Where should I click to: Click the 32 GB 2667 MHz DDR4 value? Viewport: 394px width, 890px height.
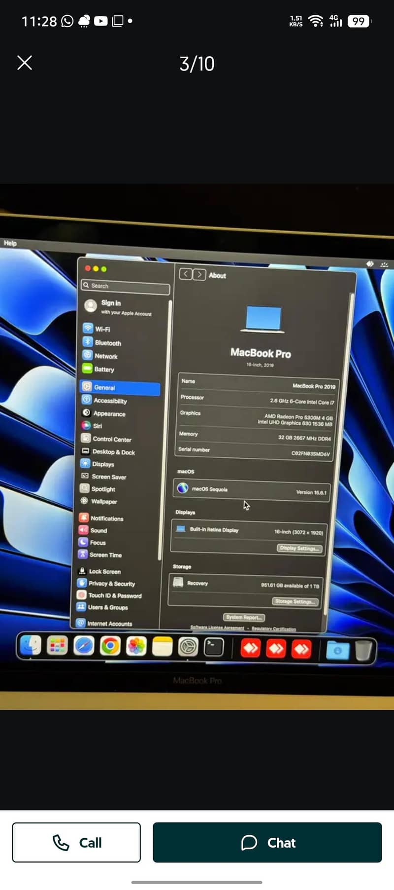(304, 438)
